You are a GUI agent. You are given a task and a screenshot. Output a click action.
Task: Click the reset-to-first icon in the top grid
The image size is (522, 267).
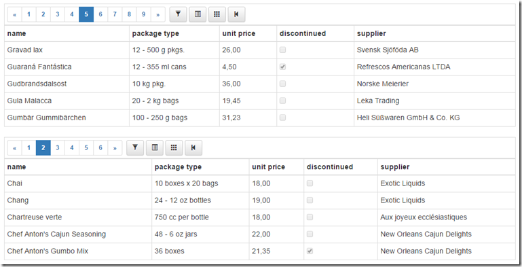236,14
